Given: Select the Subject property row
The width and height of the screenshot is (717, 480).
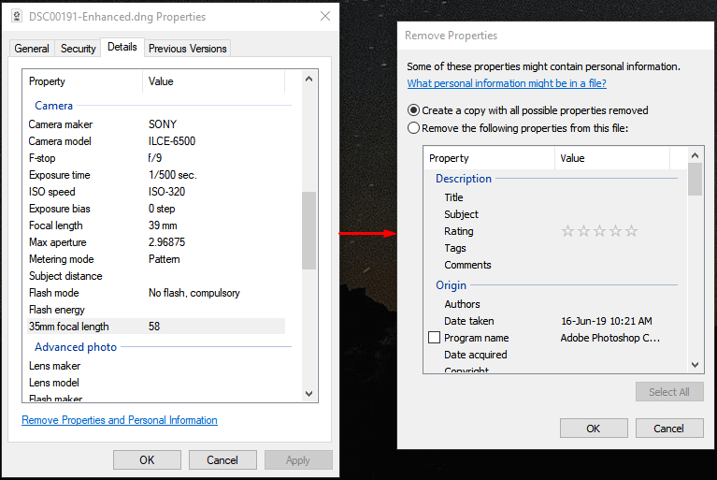Looking at the screenshot, I should coord(555,214).
